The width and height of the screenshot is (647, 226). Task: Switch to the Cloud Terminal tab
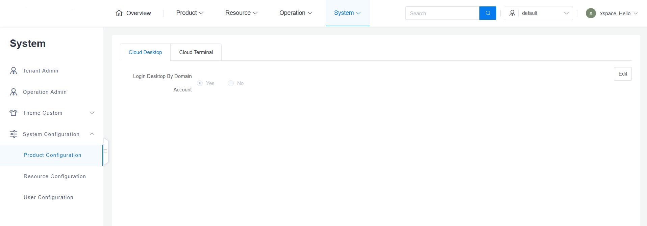196,52
